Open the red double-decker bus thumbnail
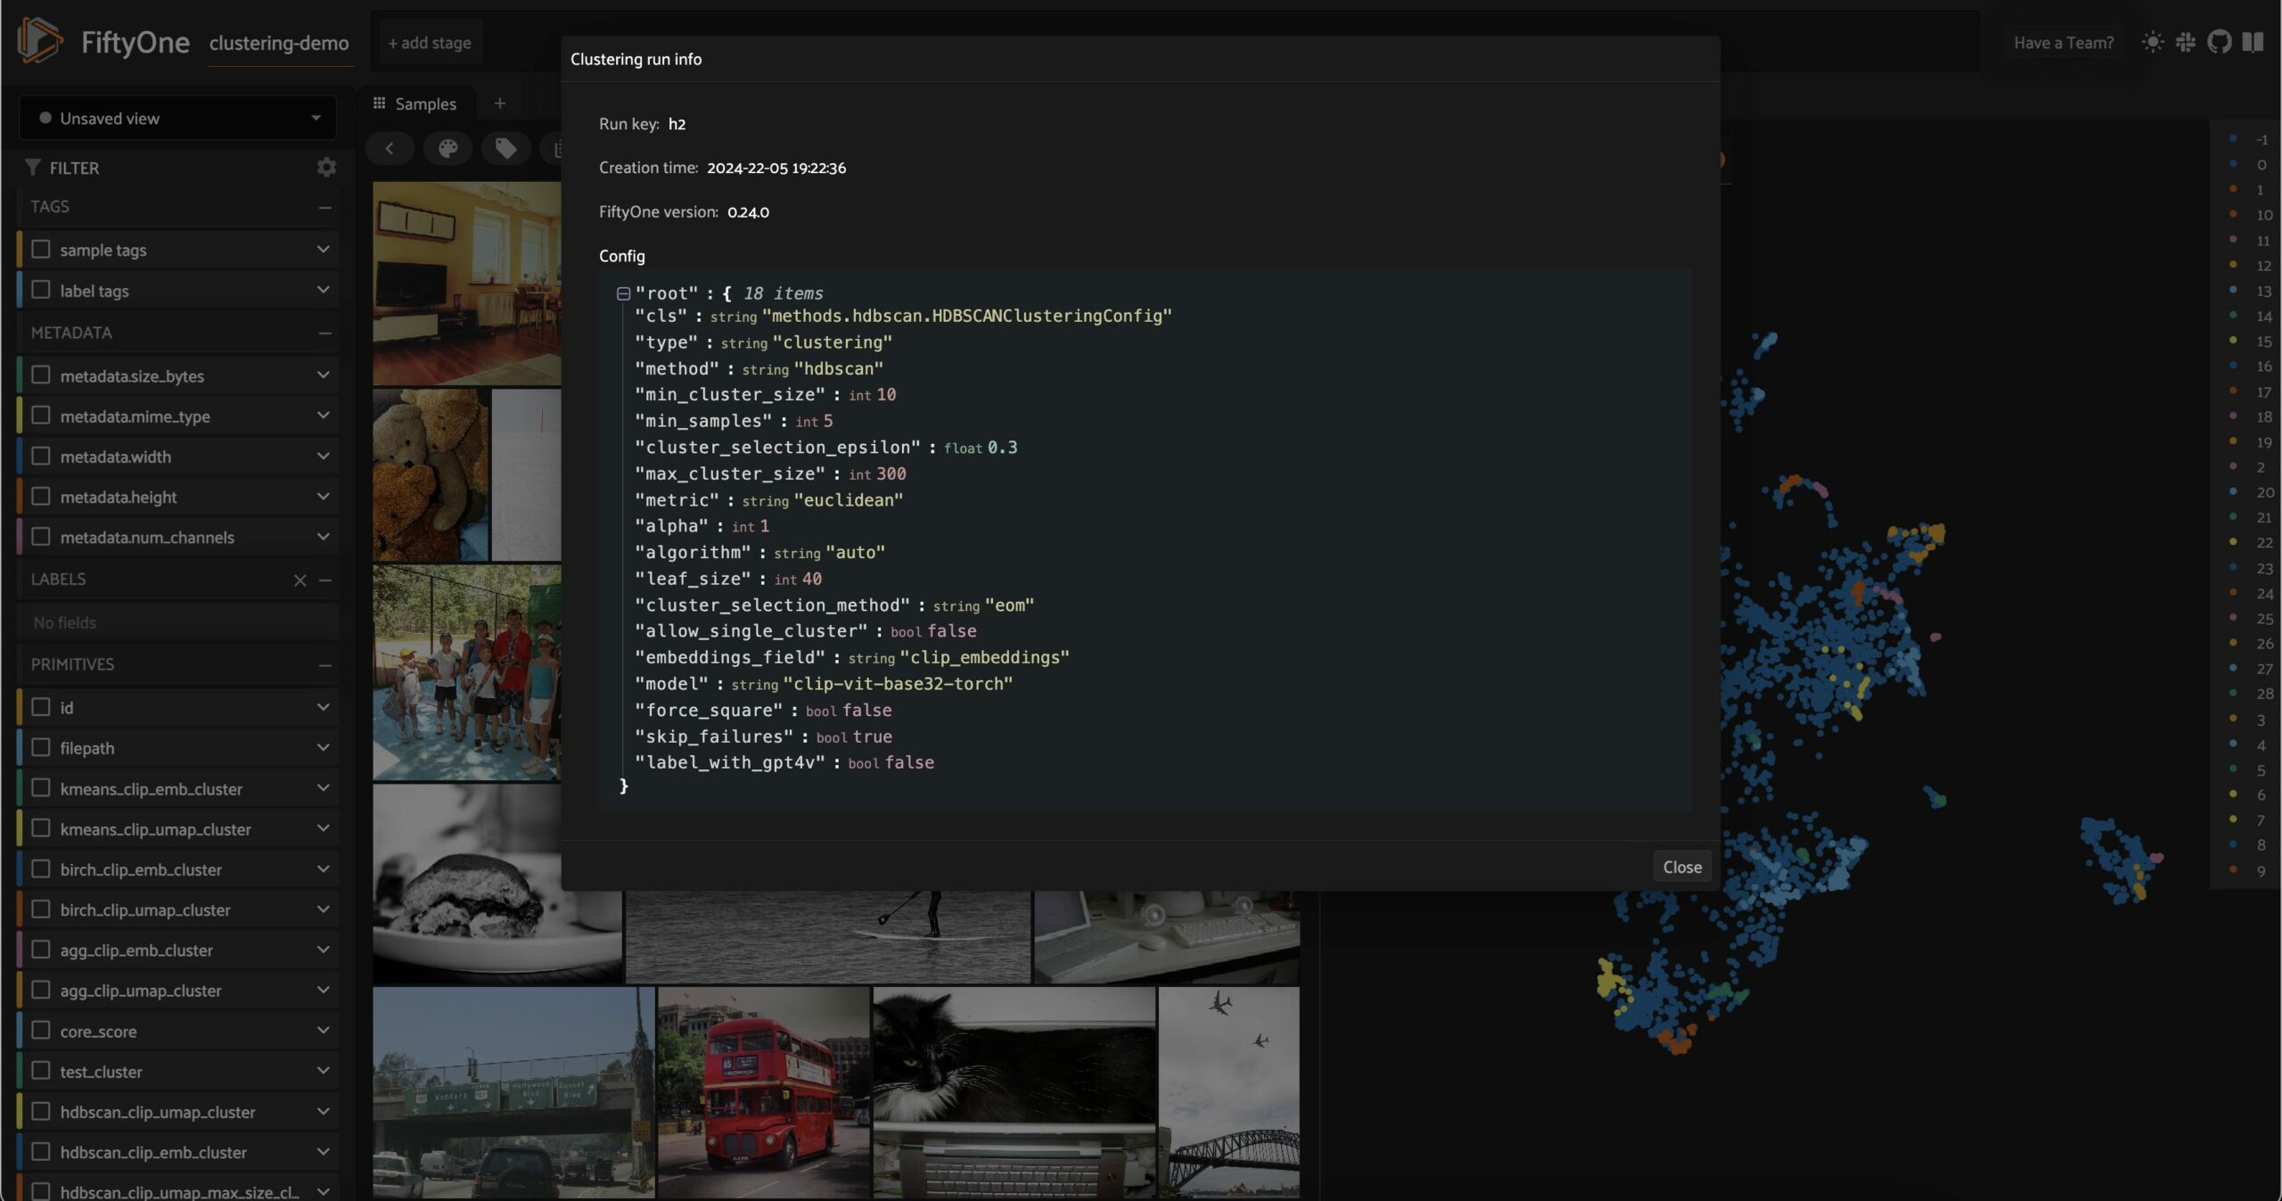Viewport: 2282px width, 1201px height. (763, 1091)
